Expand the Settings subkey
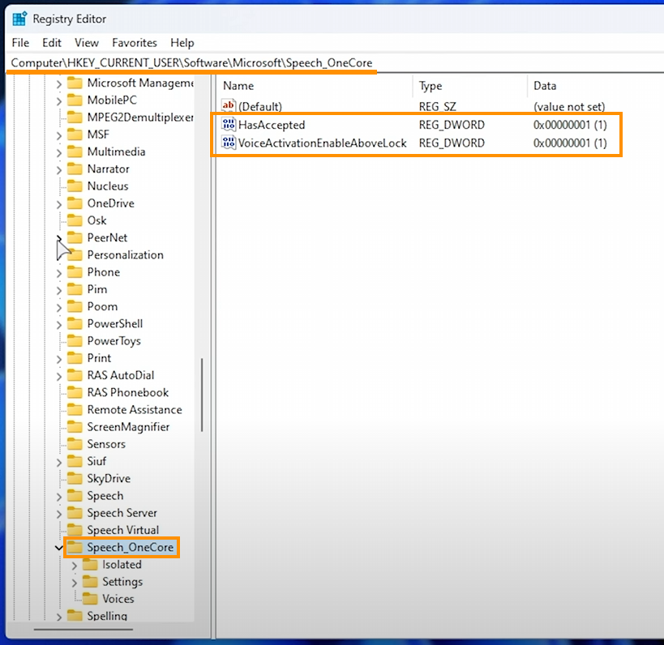 74,583
